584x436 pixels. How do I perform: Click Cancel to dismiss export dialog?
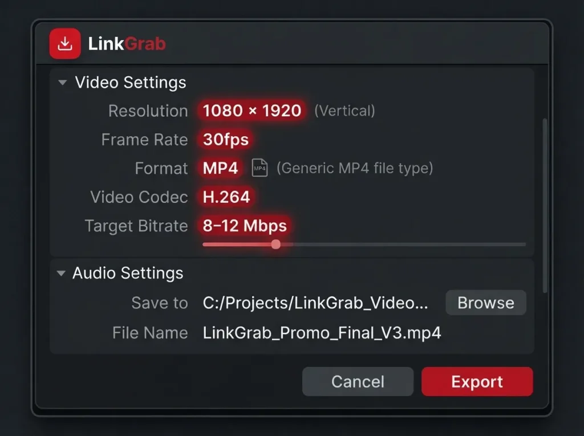(358, 382)
